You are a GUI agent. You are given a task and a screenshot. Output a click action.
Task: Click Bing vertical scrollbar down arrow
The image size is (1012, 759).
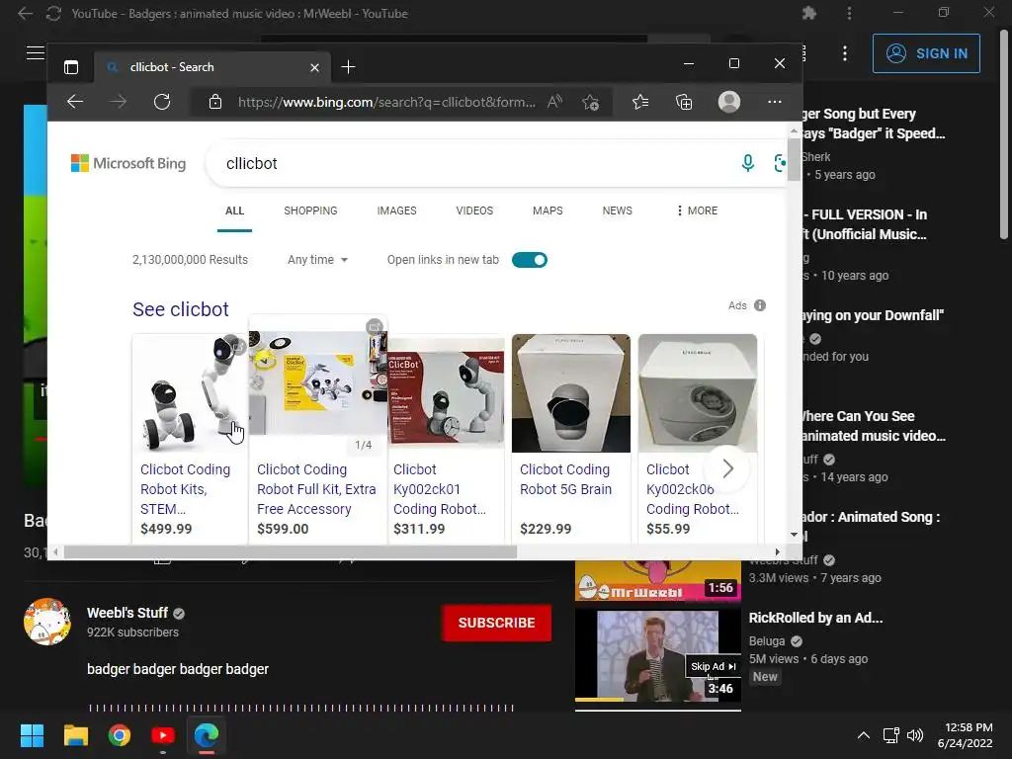(794, 535)
